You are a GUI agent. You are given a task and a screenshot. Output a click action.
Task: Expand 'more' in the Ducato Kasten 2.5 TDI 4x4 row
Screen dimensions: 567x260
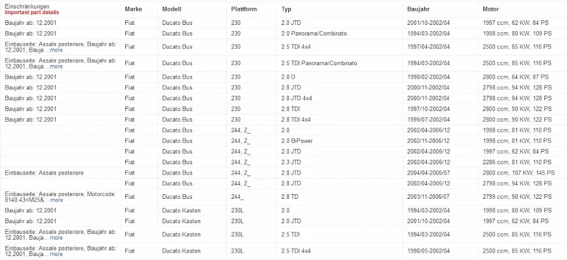(x=56, y=254)
